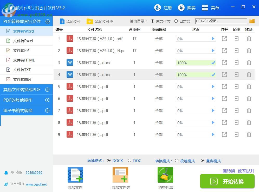Click the 开始转换 button to start conversion

(227, 181)
